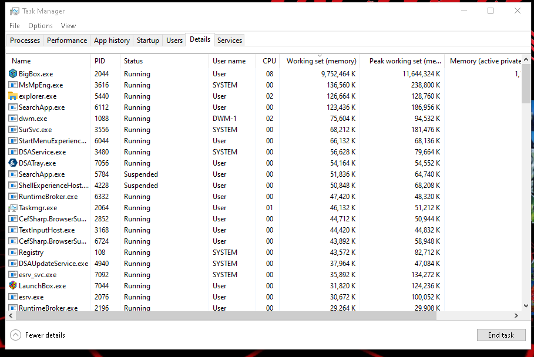This screenshot has height=357, width=534.
Task: Switch to the Performance tab
Action: (67, 40)
